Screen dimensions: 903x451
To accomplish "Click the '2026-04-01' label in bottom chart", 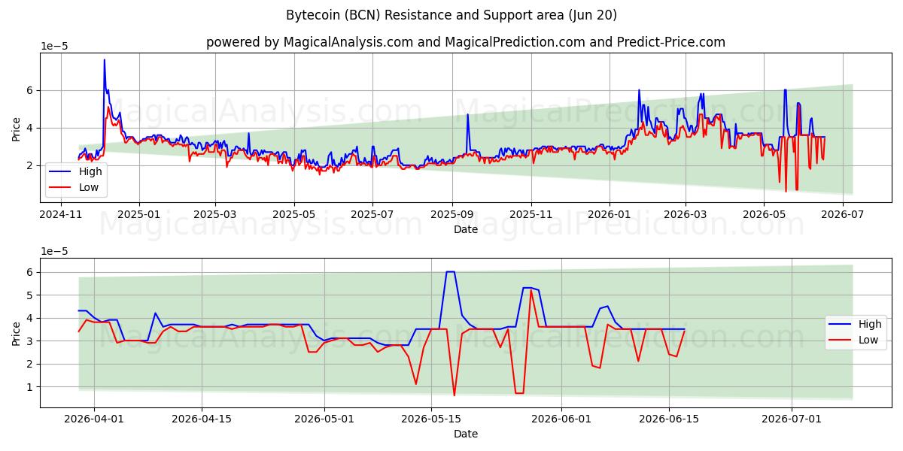I will click(94, 419).
